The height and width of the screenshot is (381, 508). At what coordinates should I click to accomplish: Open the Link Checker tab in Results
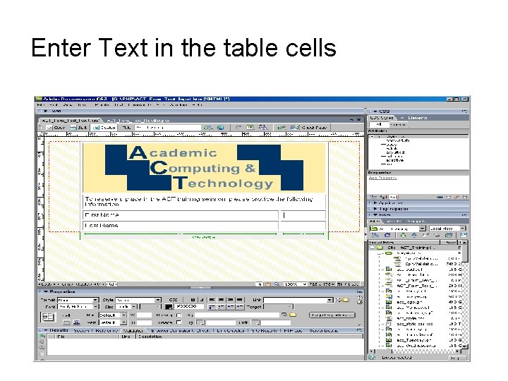point(231,331)
